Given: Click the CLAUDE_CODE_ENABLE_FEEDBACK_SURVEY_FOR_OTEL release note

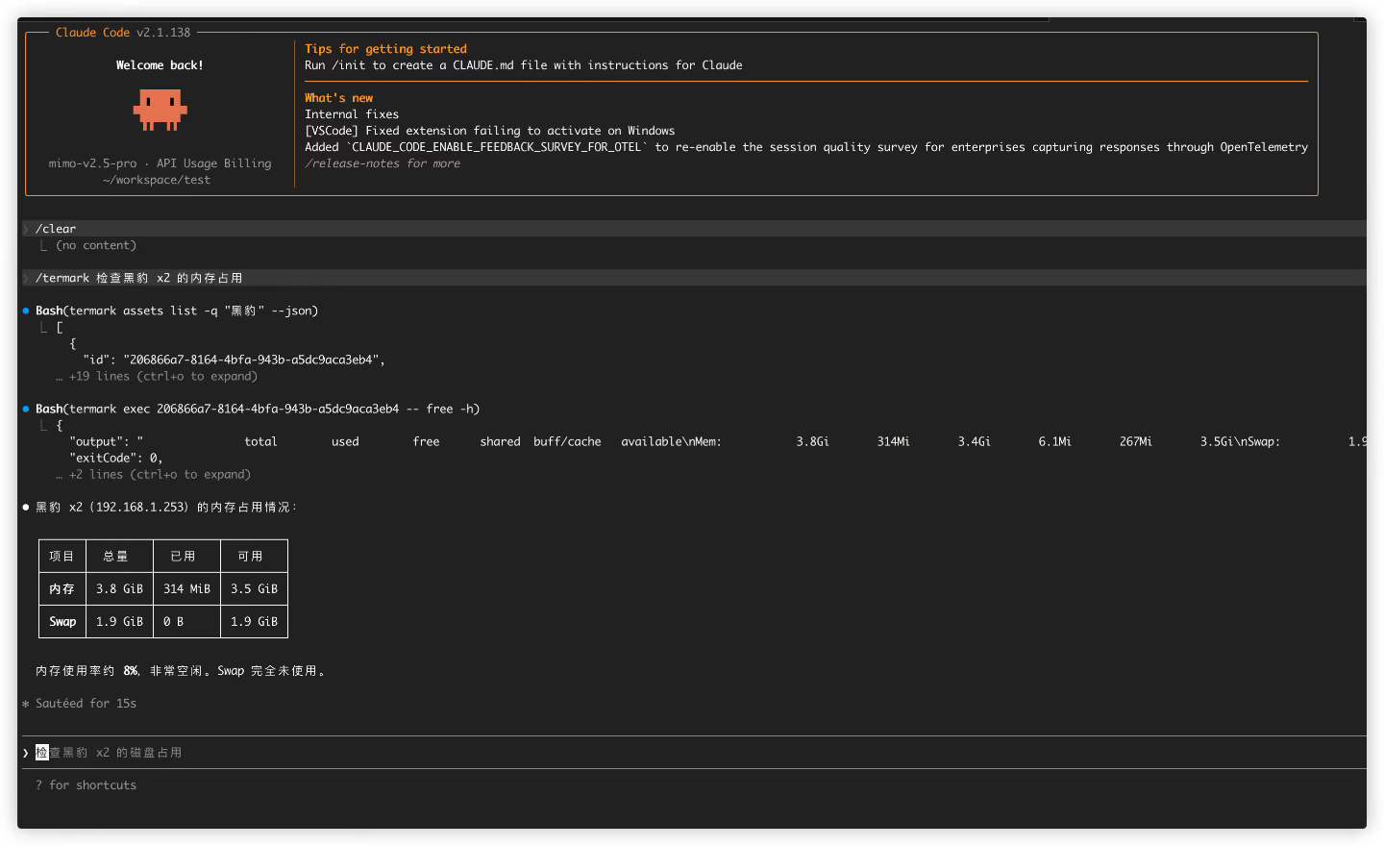Looking at the screenshot, I should (806, 147).
